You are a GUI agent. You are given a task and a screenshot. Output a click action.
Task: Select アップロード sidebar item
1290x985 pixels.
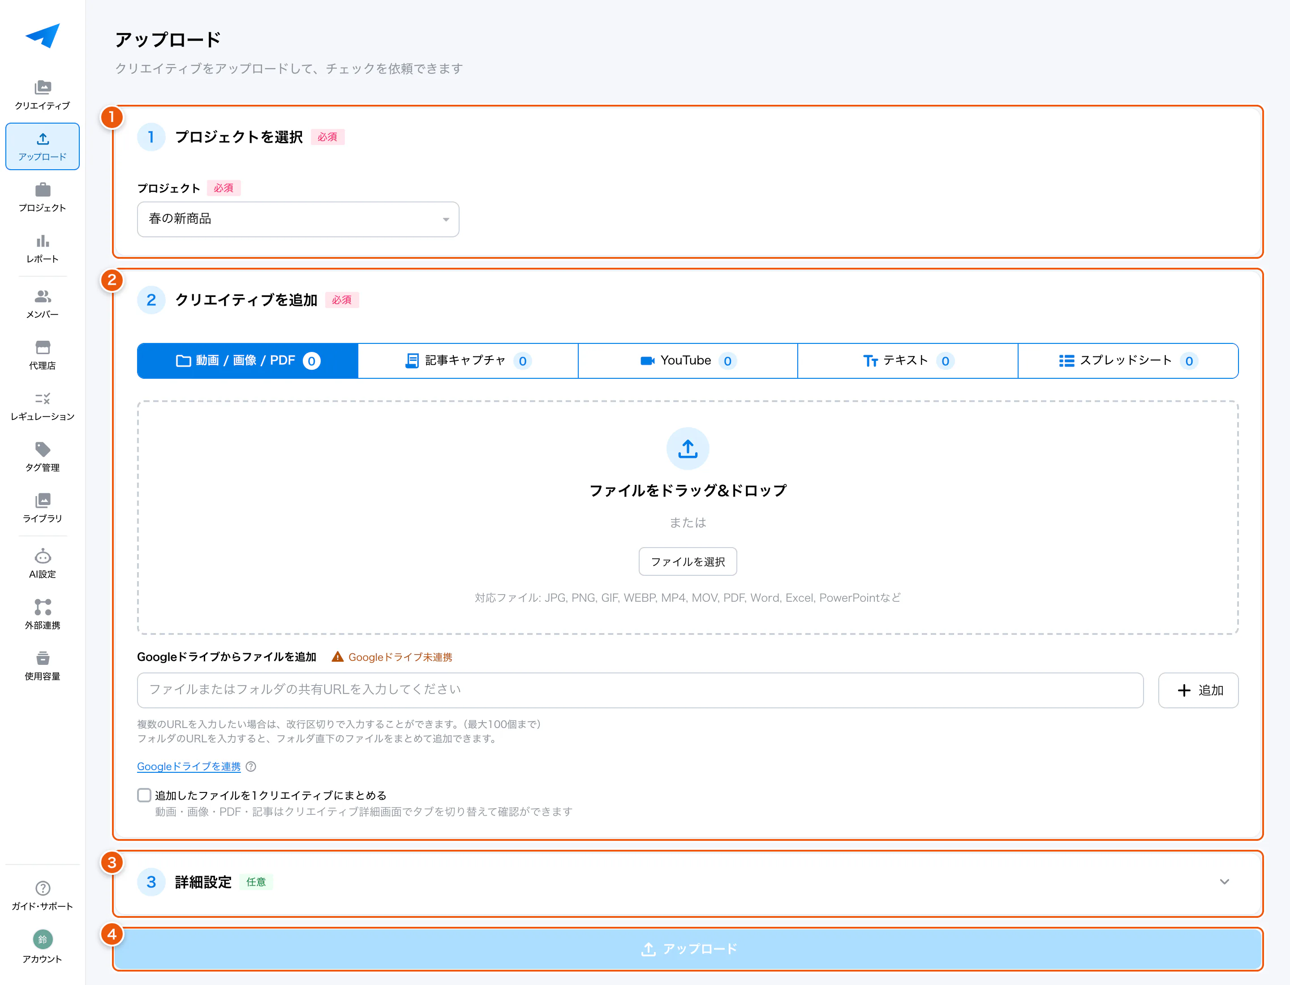[42, 146]
